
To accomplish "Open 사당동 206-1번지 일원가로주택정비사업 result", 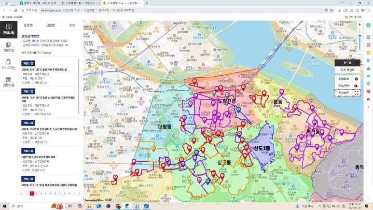I will click(x=44, y=70).
